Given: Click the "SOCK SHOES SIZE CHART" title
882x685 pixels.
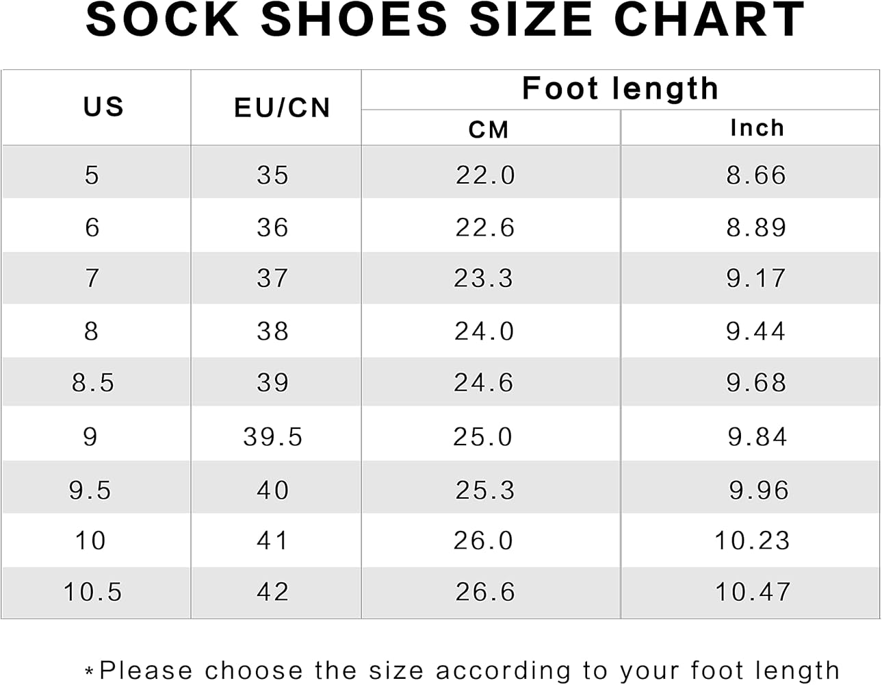Looking at the screenshot, I should point(445,20).
